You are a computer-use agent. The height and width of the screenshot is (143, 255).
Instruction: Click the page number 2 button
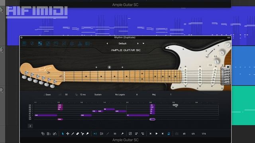click(30, 126)
